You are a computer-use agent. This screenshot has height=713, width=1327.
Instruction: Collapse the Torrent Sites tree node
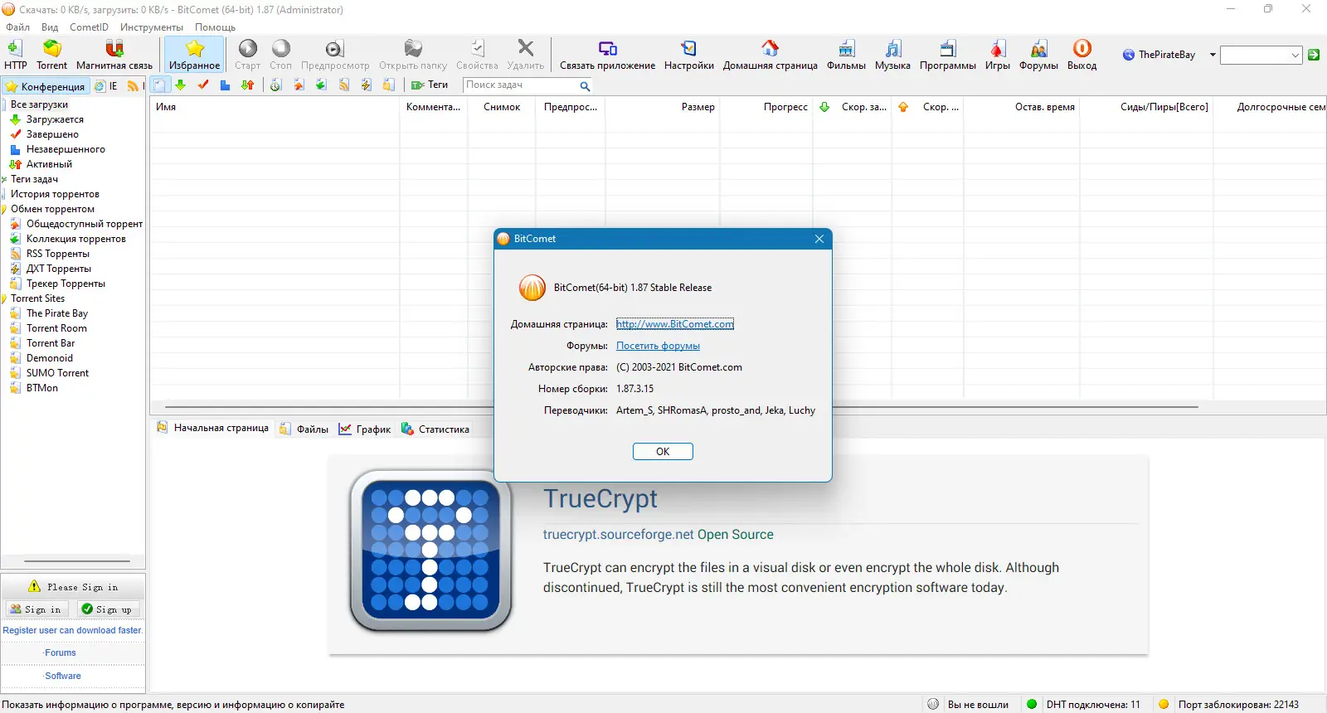click(4, 298)
